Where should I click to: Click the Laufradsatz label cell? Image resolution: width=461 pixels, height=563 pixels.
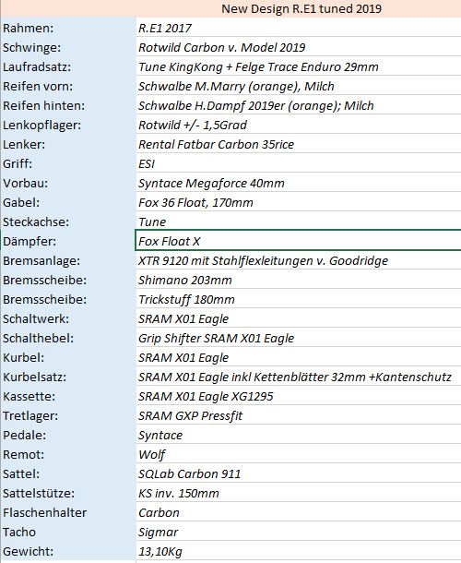[x=68, y=66]
